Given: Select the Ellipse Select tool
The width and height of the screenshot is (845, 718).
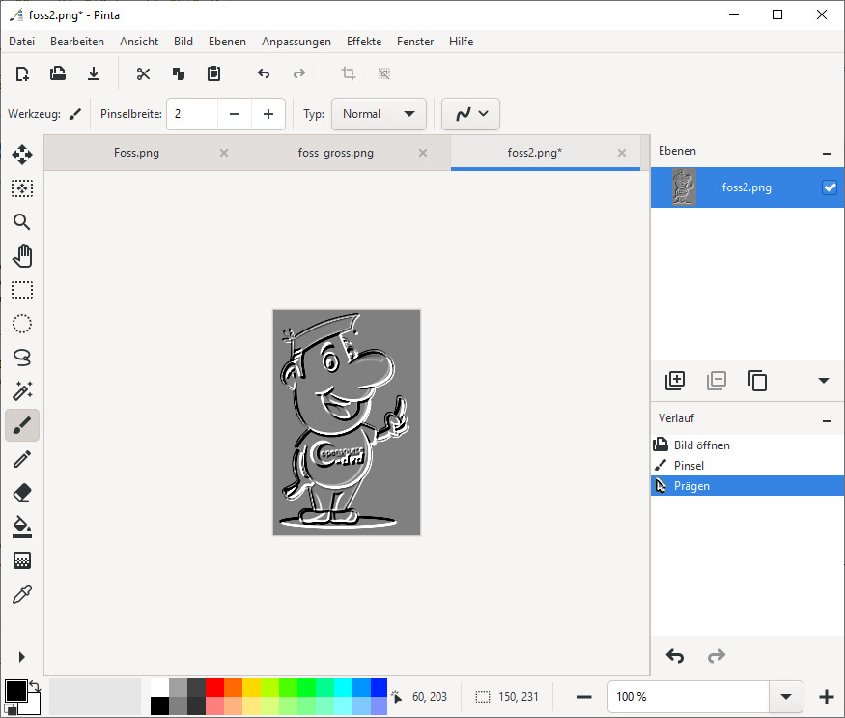Looking at the screenshot, I should [x=22, y=324].
